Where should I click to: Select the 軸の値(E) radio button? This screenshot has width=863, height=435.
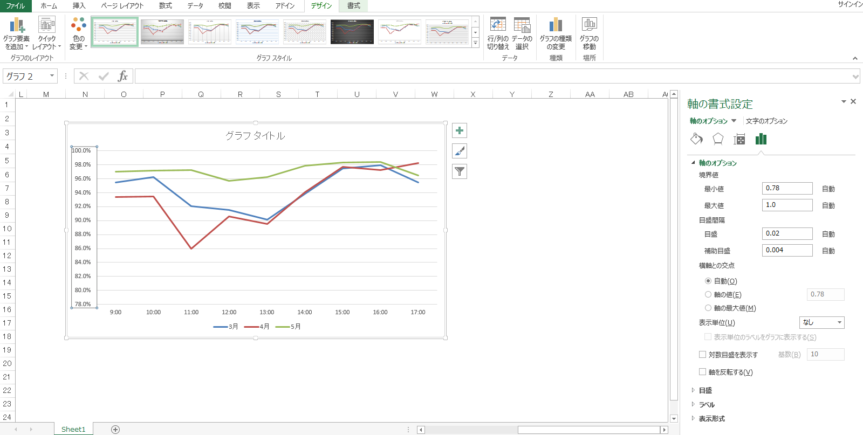[x=708, y=294]
